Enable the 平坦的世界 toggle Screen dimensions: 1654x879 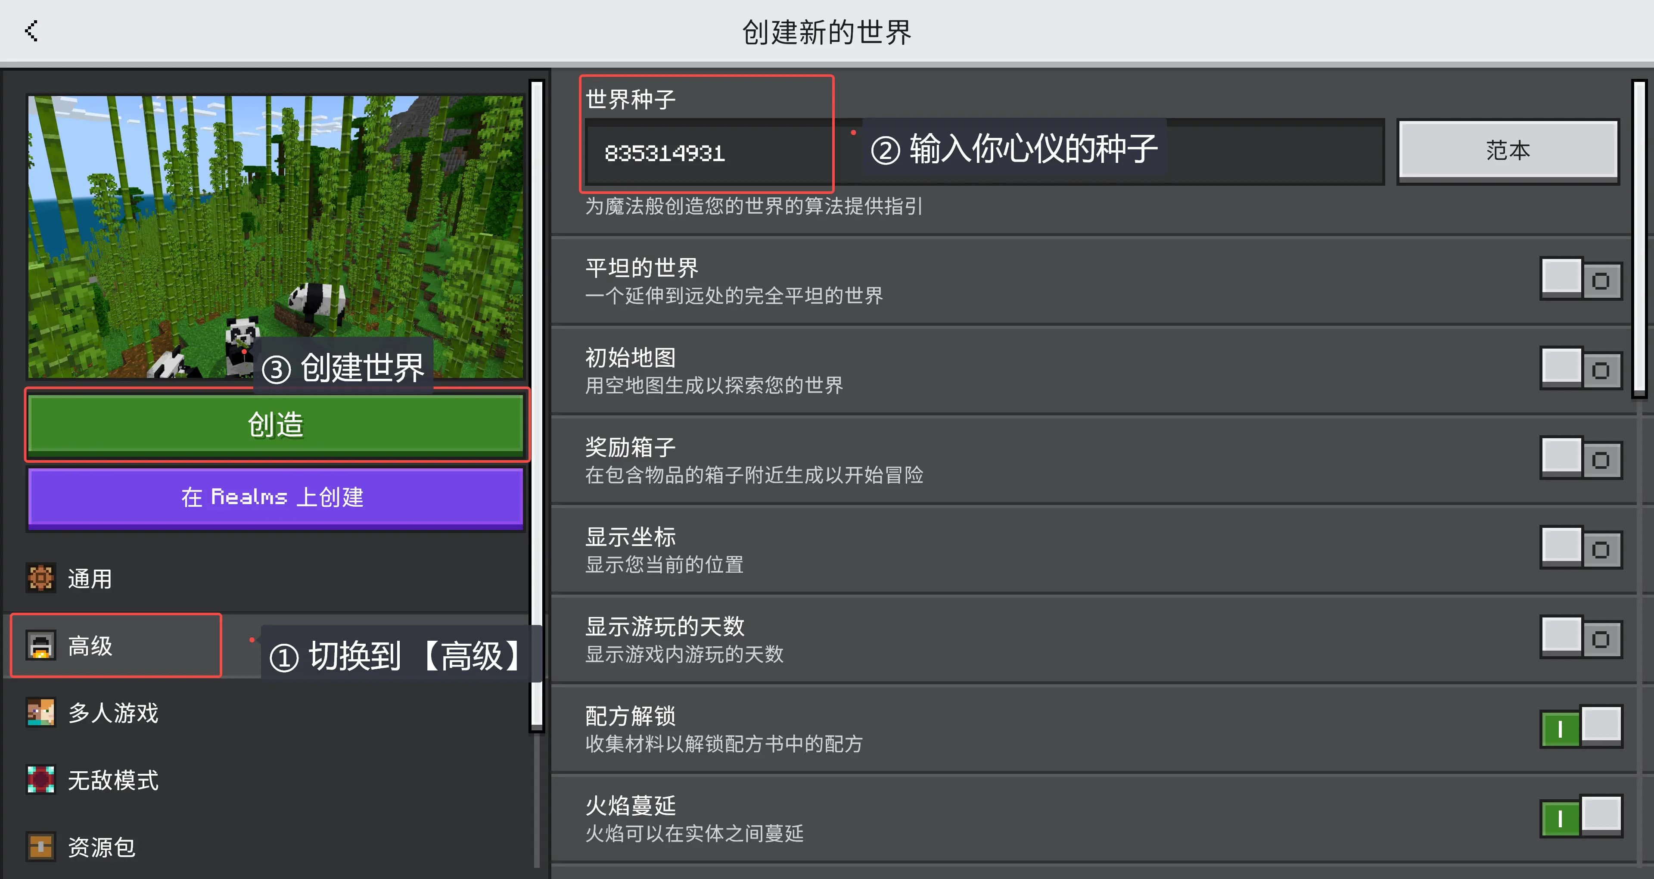(x=1581, y=280)
